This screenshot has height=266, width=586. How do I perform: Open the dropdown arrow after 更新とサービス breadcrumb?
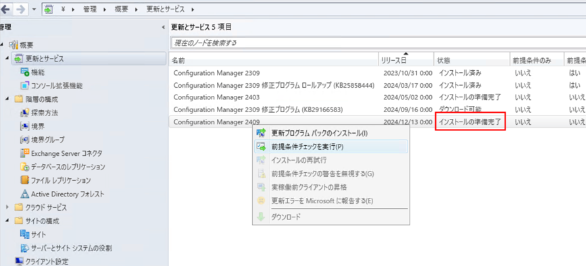click(193, 9)
